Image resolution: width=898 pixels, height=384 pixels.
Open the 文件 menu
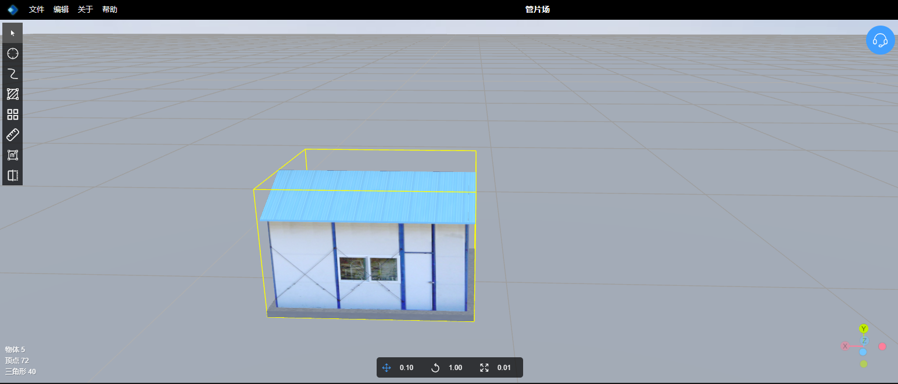tap(37, 9)
